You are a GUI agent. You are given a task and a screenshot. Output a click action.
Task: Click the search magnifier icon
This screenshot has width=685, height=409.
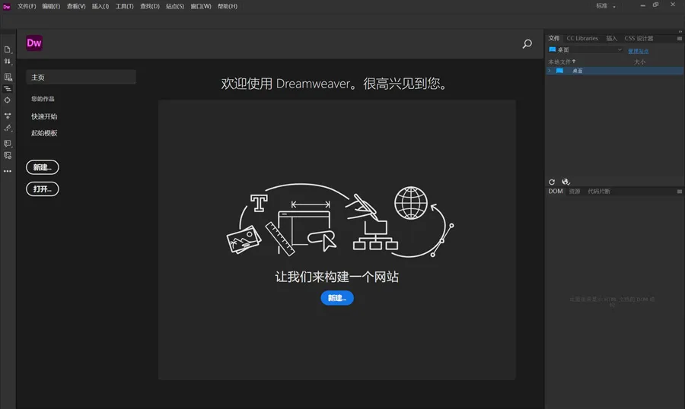(x=527, y=44)
